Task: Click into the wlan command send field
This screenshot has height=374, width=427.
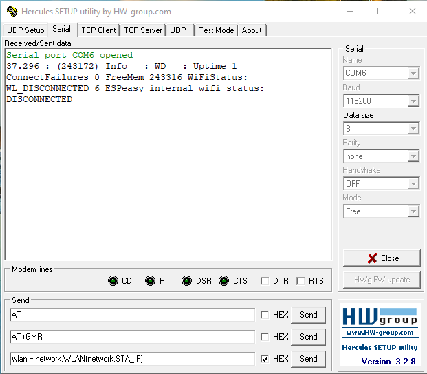Action: tap(132, 359)
